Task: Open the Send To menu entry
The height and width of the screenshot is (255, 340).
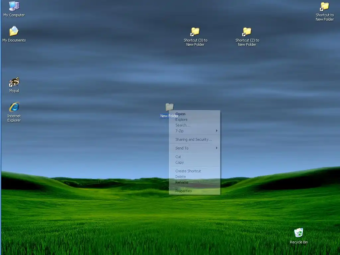Action: (195, 148)
